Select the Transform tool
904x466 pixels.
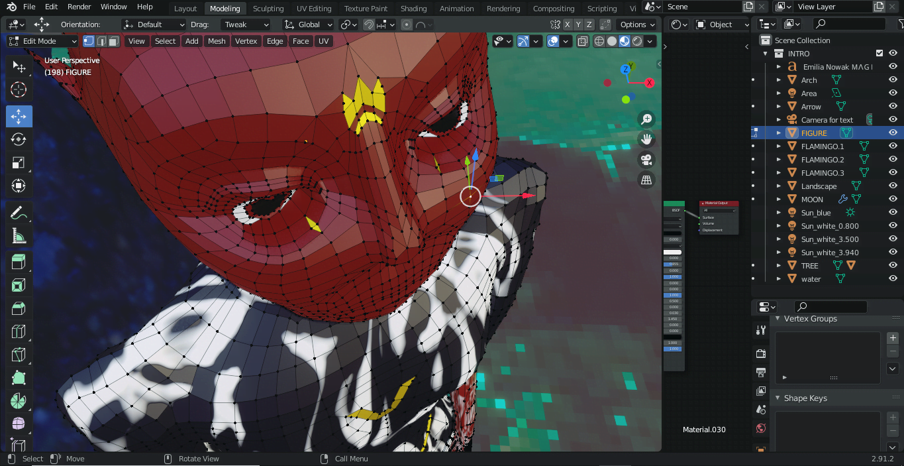tap(19, 186)
